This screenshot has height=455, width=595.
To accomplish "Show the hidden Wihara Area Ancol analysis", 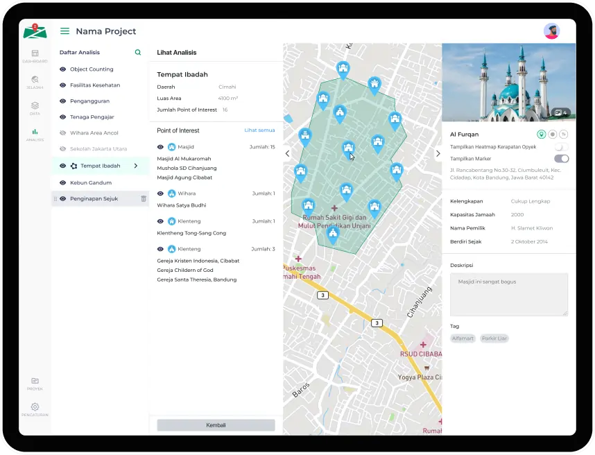I will point(63,132).
